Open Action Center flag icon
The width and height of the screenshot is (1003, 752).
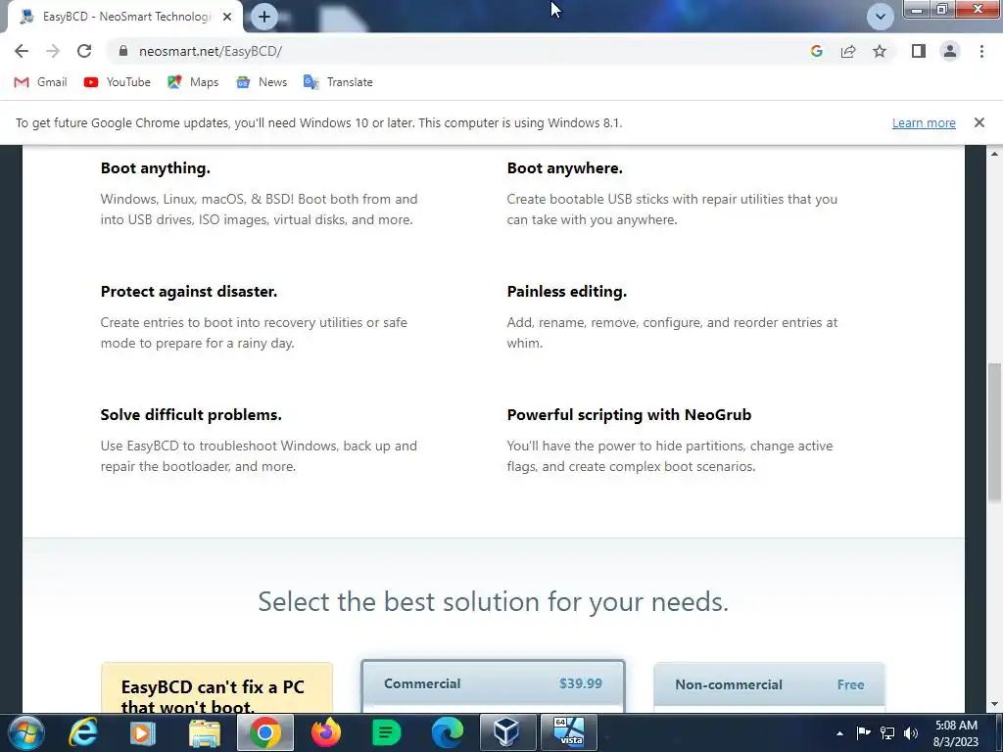tap(863, 732)
